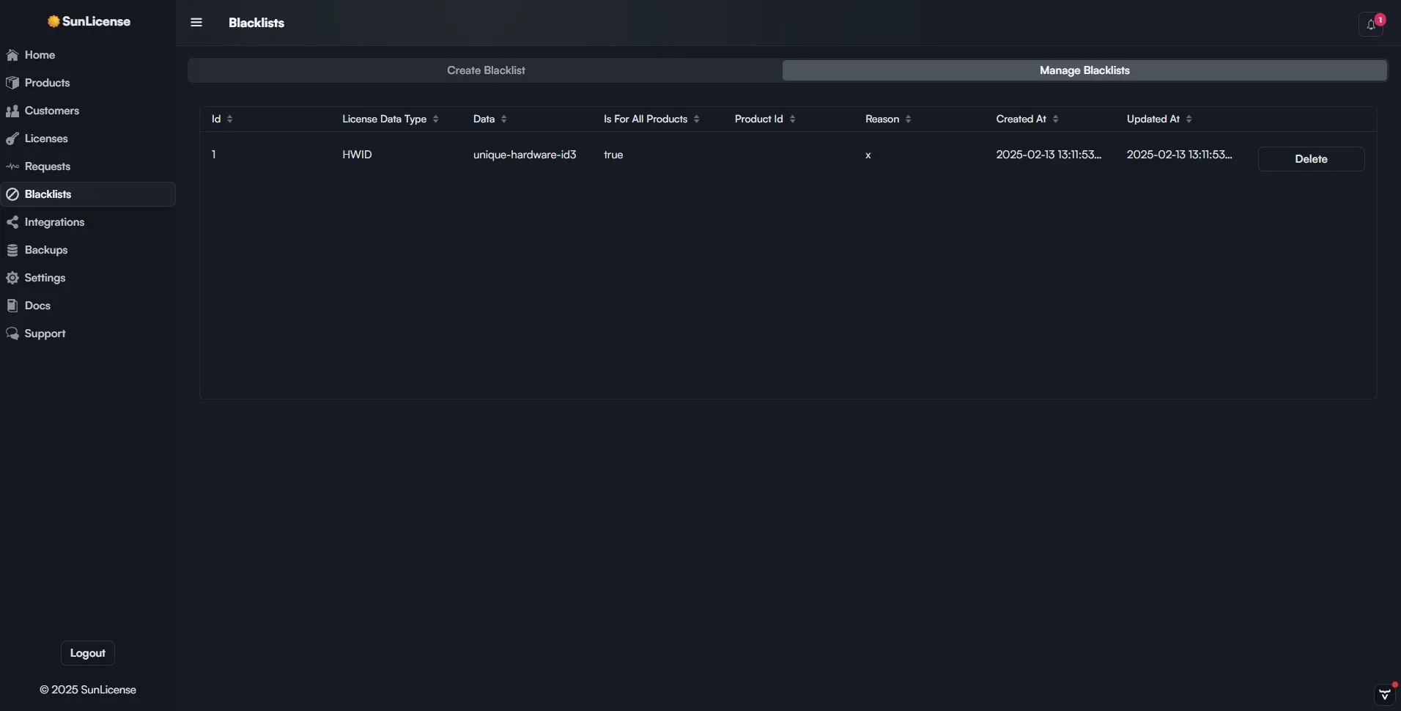Click the Customers people icon
Screen dimensions: 1401x711
[12, 111]
